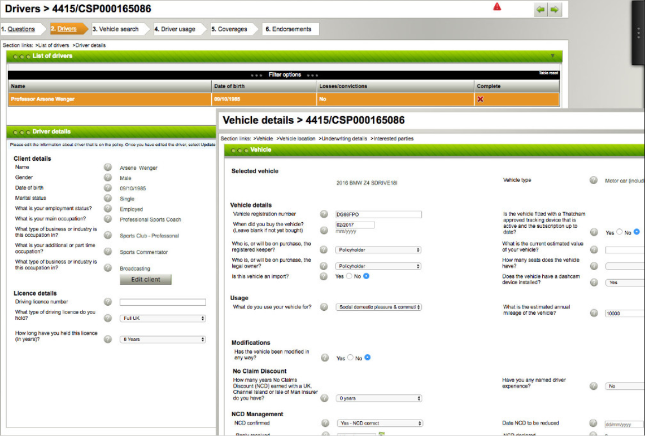Open help for Driving licence number
The width and height of the screenshot is (645, 436).
[107, 302]
